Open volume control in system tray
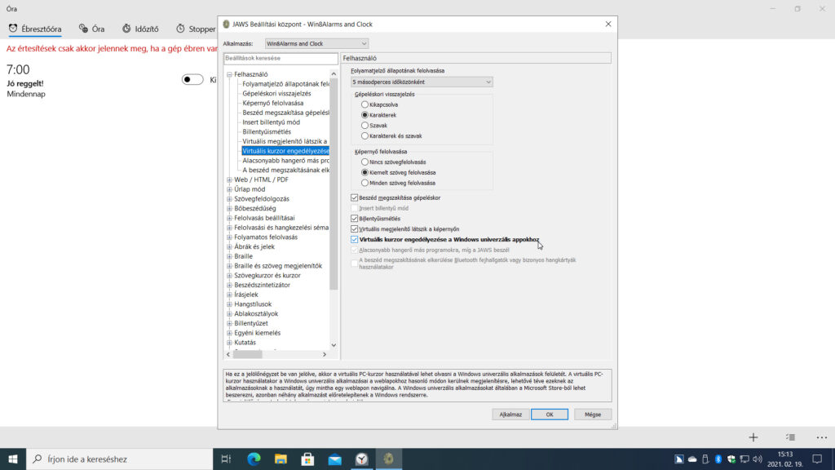835x470 pixels. pos(758,459)
